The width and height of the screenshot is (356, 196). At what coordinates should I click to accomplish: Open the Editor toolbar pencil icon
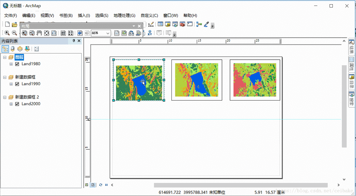151,24
